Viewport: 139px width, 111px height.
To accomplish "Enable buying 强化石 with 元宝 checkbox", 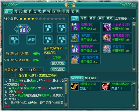I will pyautogui.click(x=13, y=75).
